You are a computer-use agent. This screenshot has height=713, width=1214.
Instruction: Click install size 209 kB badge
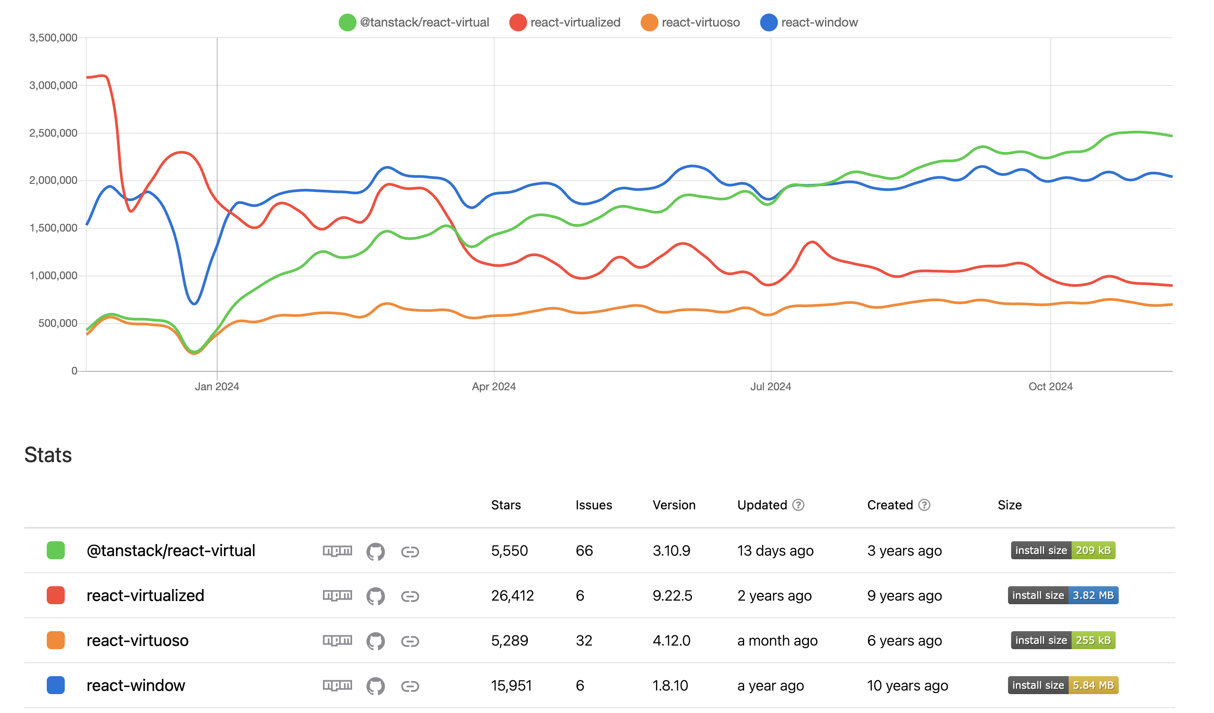tap(1063, 550)
